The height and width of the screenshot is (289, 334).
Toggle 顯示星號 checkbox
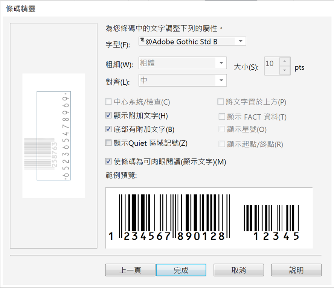pyautogui.click(x=222, y=129)
